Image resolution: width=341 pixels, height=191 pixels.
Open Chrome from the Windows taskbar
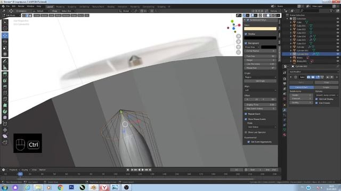(60, 187)
